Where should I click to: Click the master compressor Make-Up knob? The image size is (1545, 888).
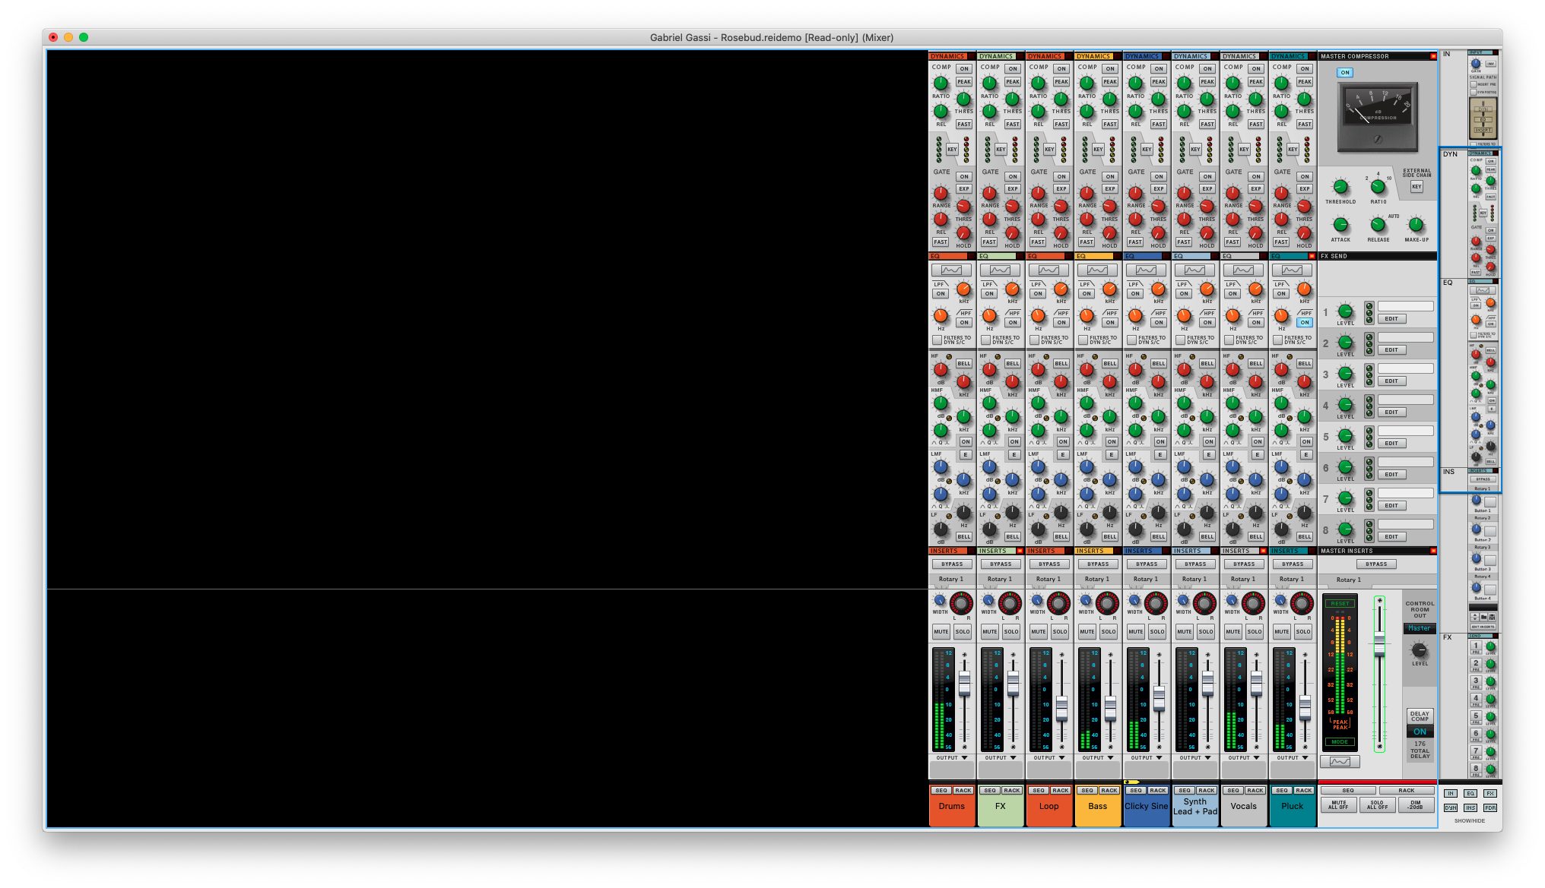click(1416, 225)
